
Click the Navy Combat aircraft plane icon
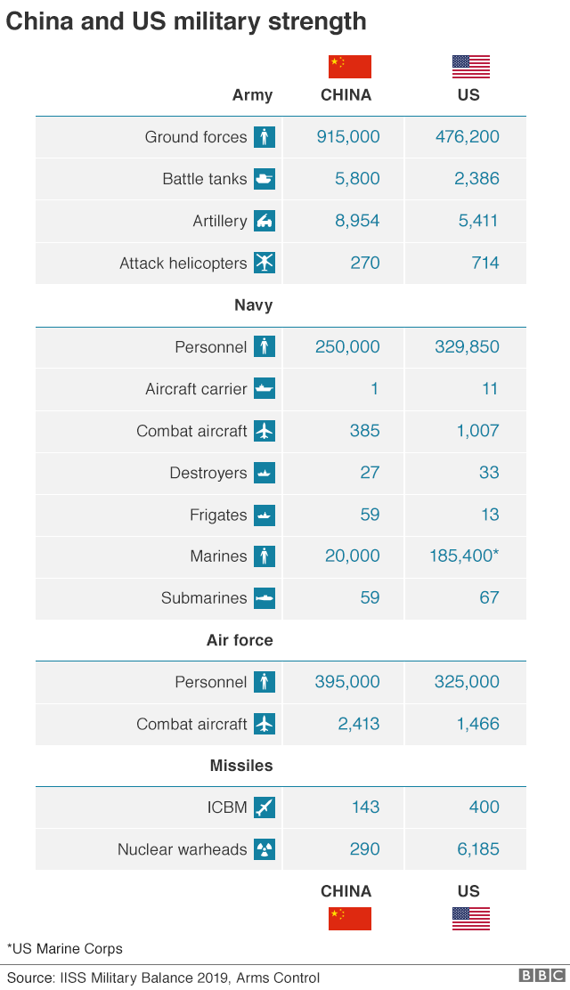point(265,431)
